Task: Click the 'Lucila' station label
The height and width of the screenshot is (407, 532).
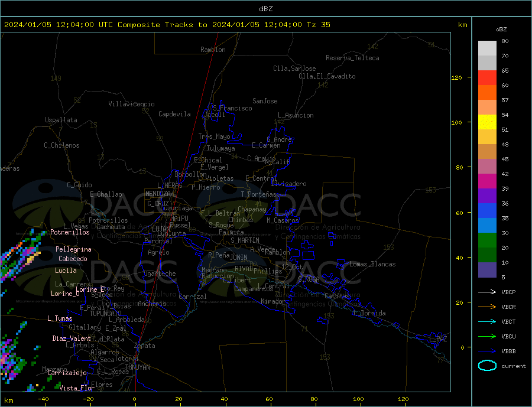Action: click(x=66, y=271)
